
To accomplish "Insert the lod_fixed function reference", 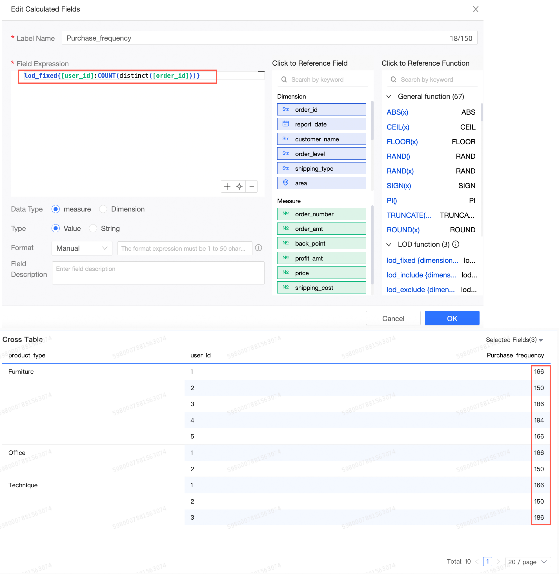I will (422, 260).
